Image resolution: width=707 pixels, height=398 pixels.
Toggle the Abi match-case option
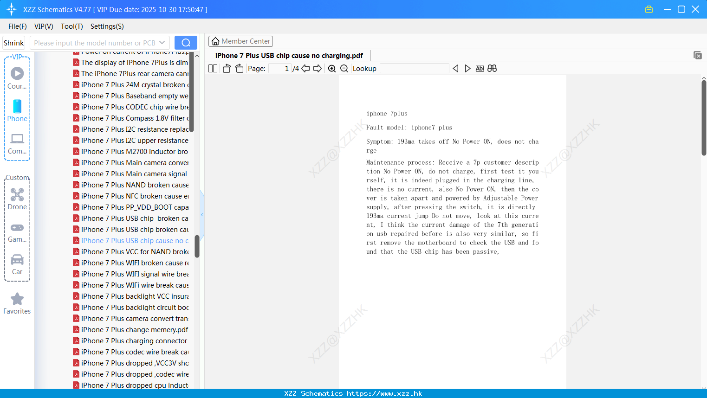pyautogui.click(x=480, y=69)
